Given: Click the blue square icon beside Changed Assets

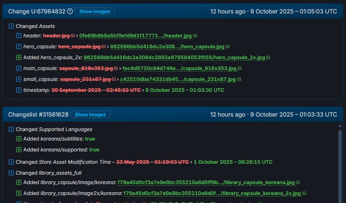Looking at the screenshot, I should [11, 26].
